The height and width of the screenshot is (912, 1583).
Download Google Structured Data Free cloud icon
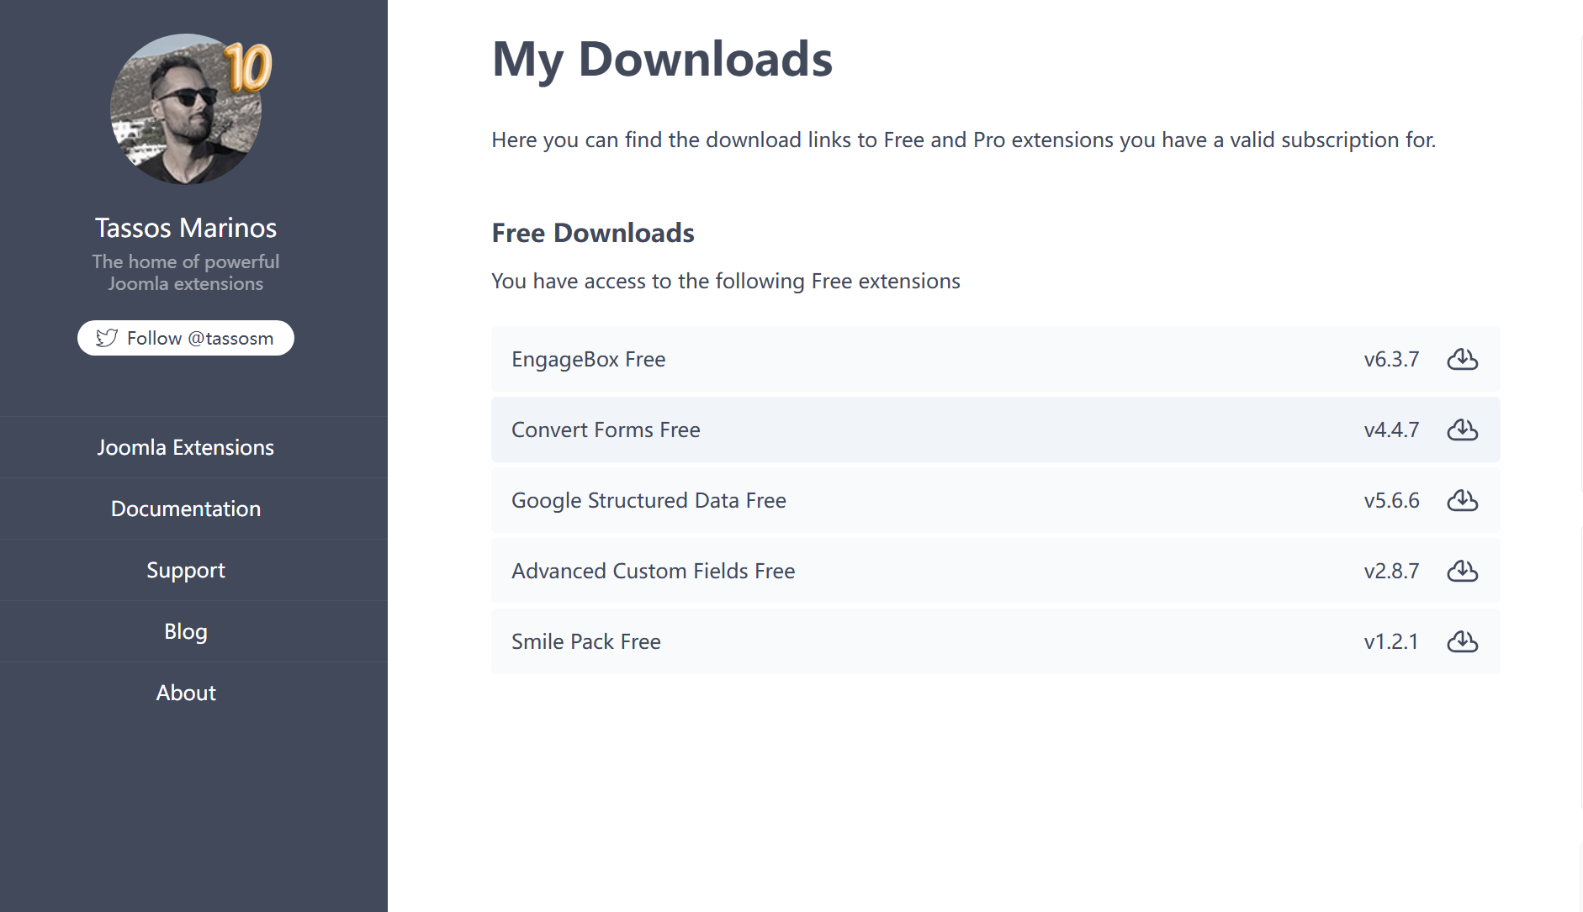[1462, 500]
